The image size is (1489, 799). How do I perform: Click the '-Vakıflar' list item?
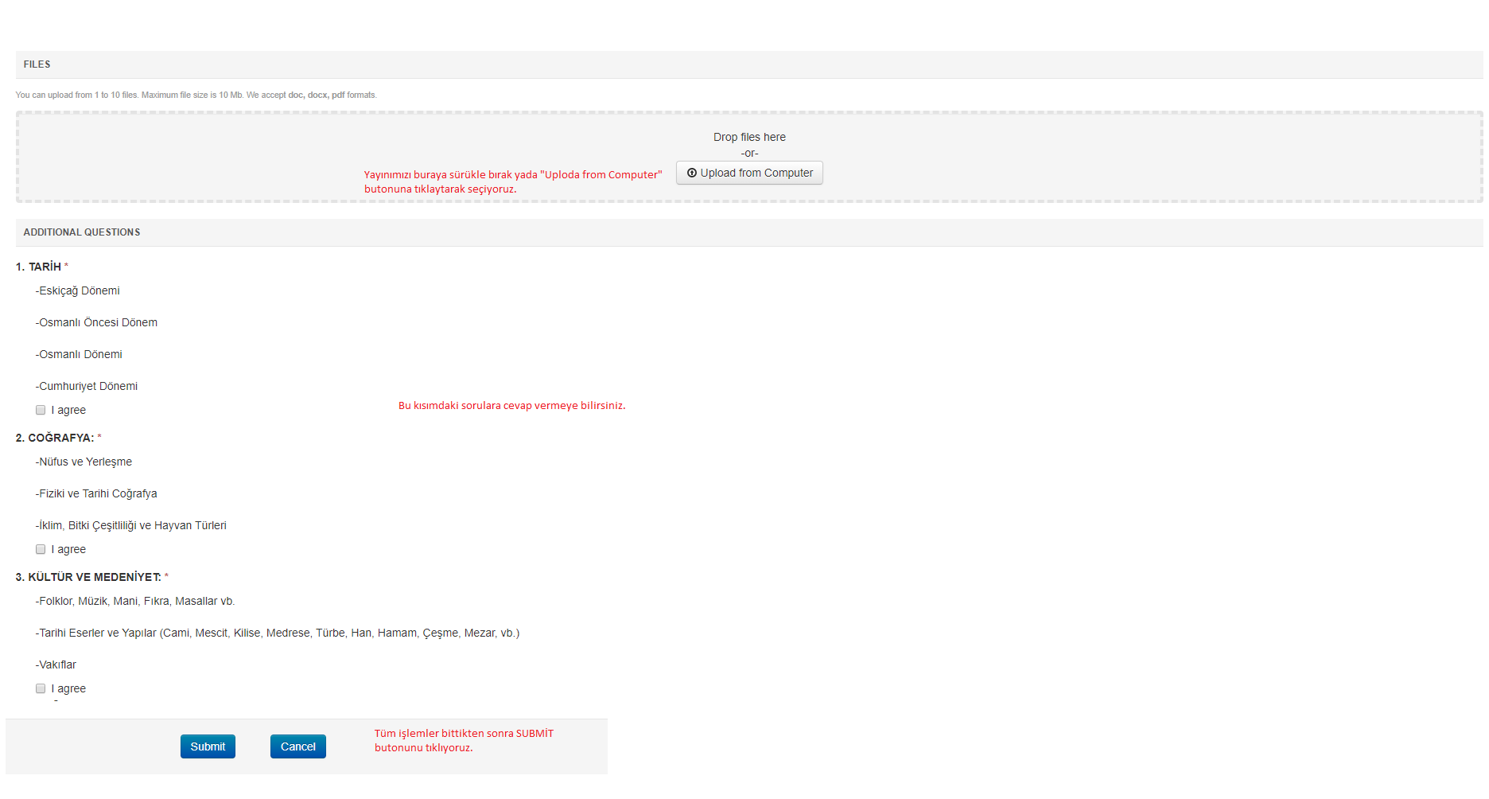[x=56, y=665]
